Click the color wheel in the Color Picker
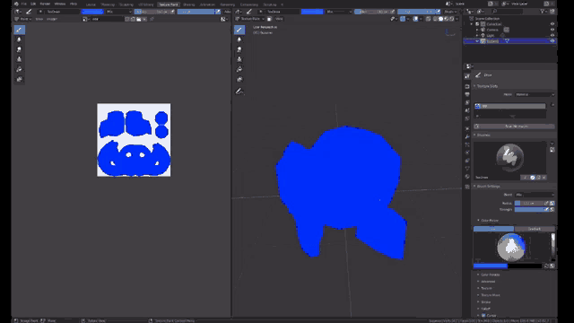The height and width of the screenshot is (323, 574). coord(511,248)
